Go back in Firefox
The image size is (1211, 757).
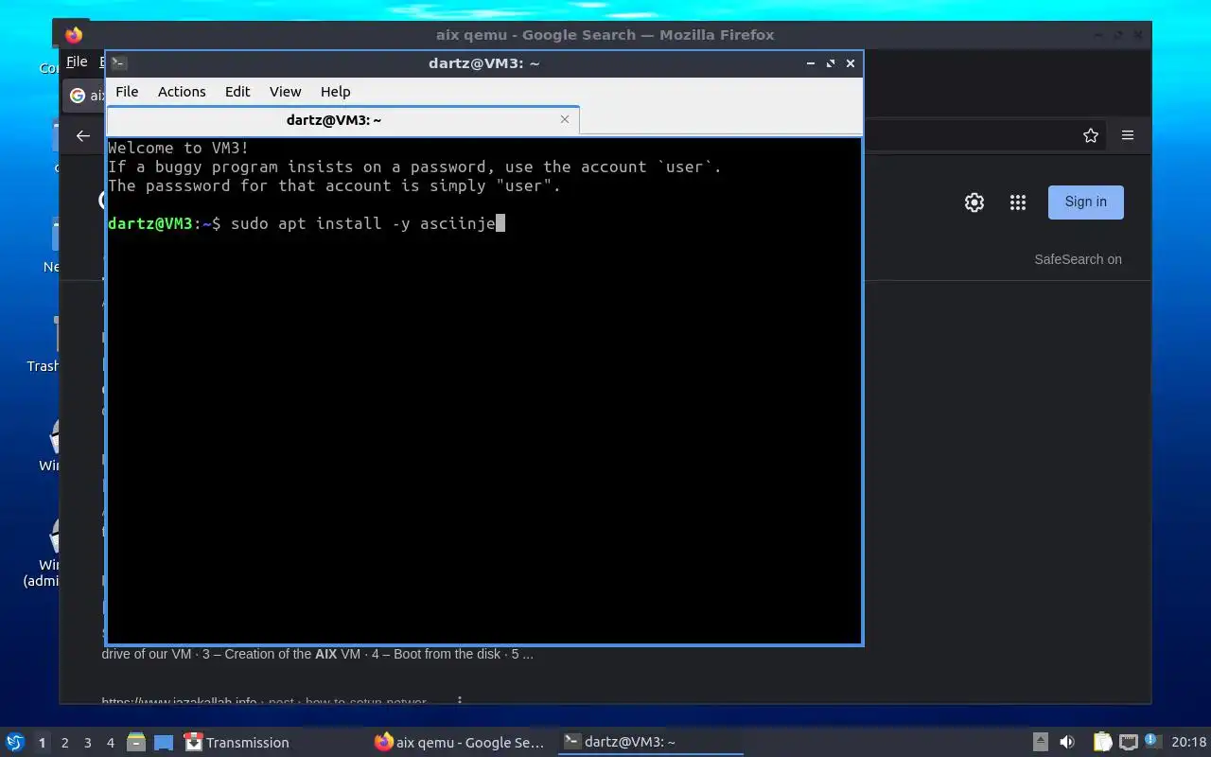coord(83,135)
